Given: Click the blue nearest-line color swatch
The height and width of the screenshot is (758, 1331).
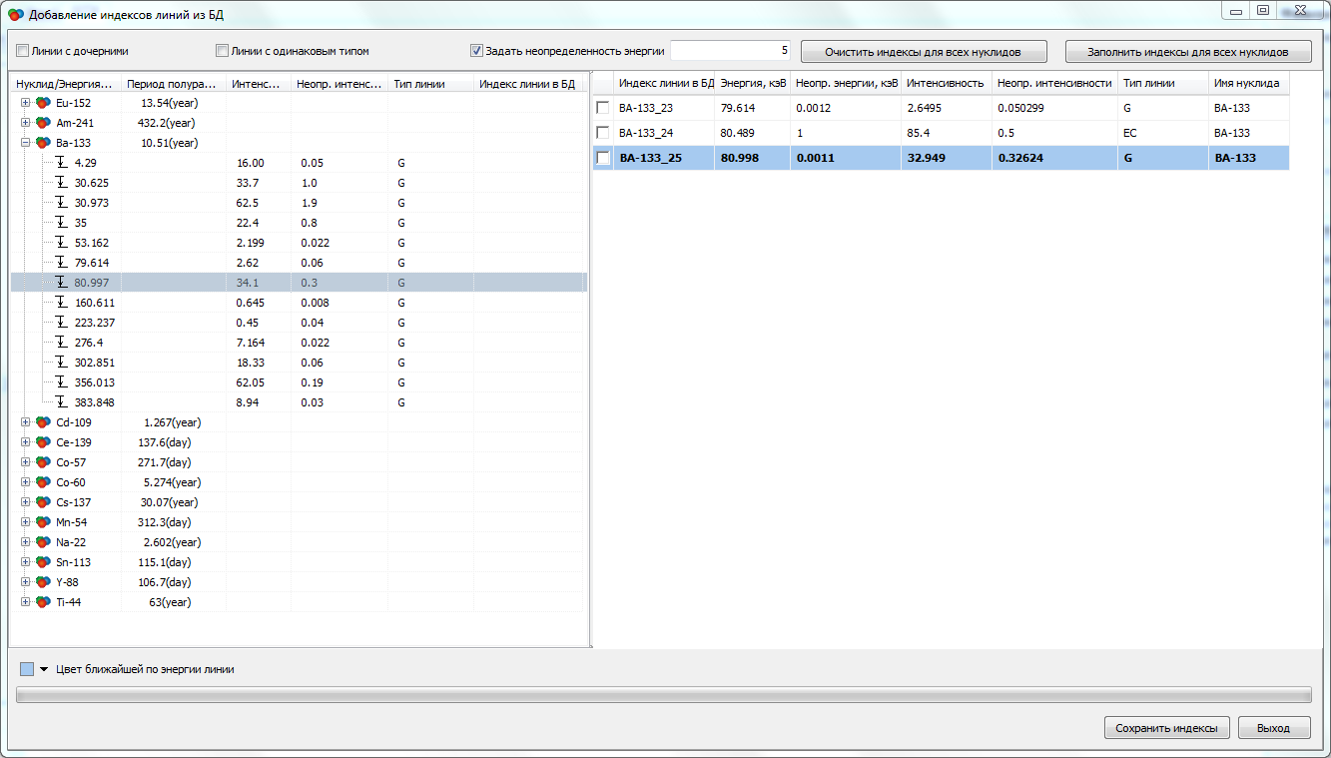Looking at the screenshot, I should pyautogui.click(x=27, y=669).
